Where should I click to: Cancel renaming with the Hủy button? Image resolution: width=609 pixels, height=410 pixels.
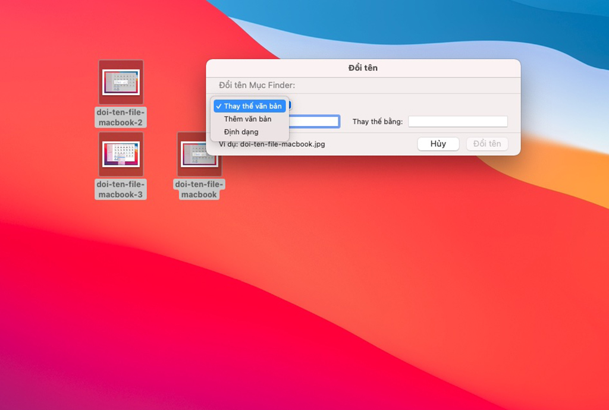[x=438, y=144]
